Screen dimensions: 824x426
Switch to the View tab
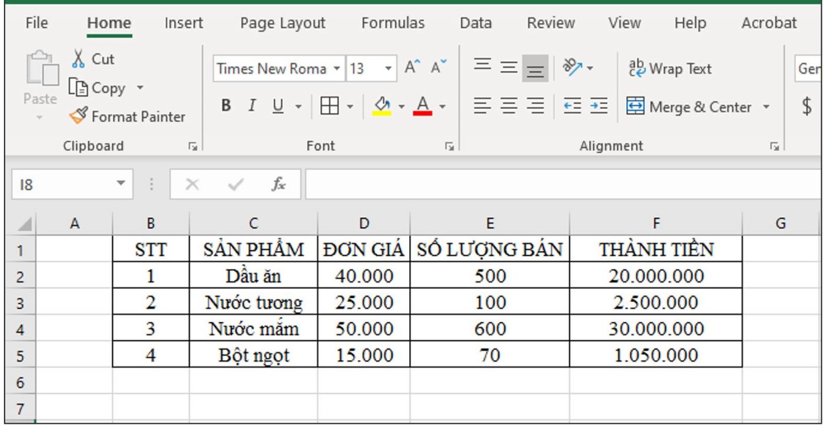pyautogui.click(x=624, y=23)
